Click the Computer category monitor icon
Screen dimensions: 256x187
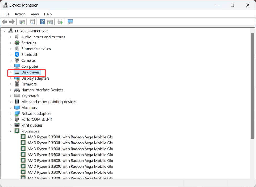17,66
